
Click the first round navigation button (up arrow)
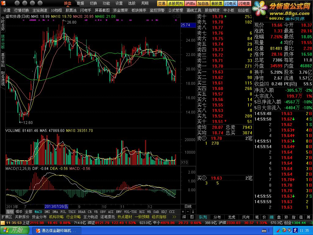click(17, 3)
